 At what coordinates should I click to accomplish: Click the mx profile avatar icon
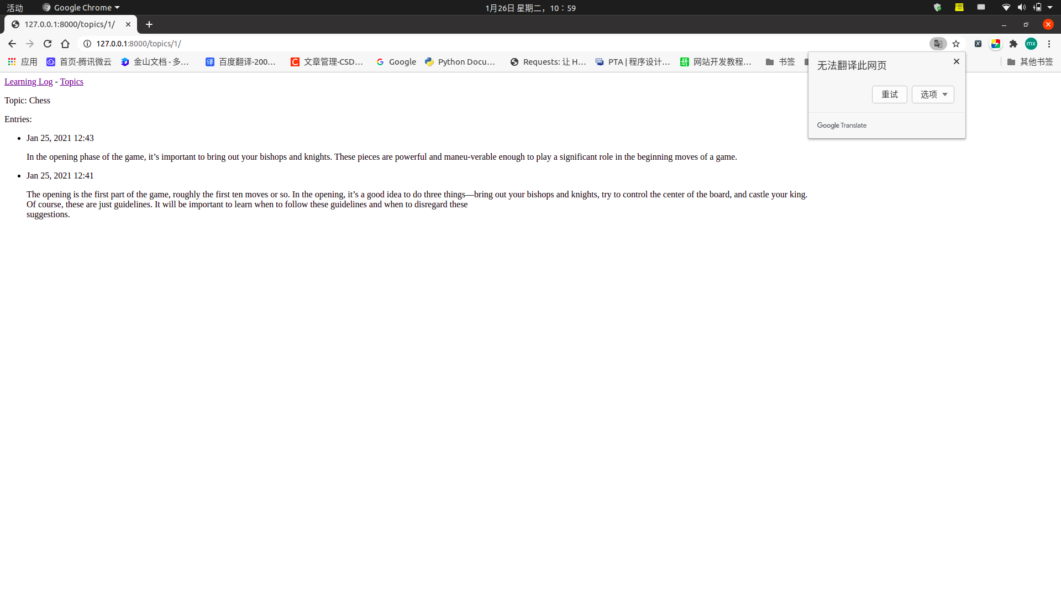(x=1031, y=44)
